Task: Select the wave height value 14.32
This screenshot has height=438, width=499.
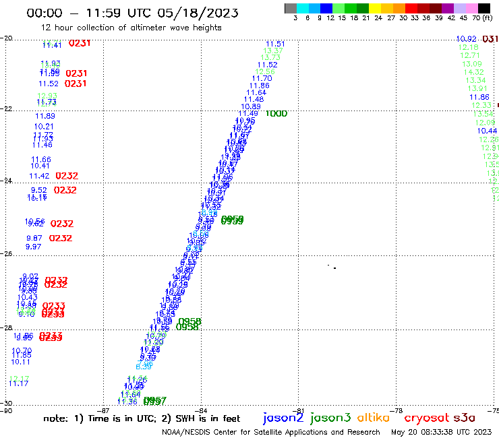Action: (474, 72)
